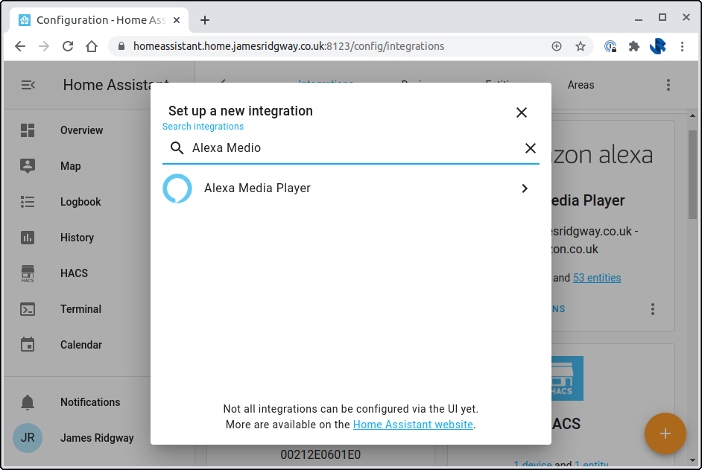The height and width of the screenshot is (470, 702).
Task: Open the Chrome profile avatar
Action: point(658,46)
